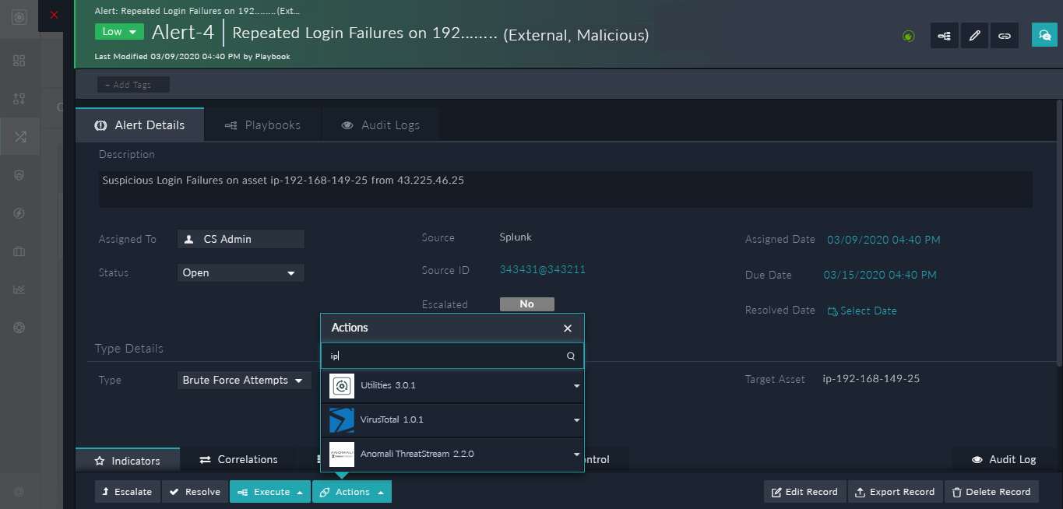Viewport: 1063px width, 509px height.
Task: Open the comments chat icon in header
Action: point(1044,35)
